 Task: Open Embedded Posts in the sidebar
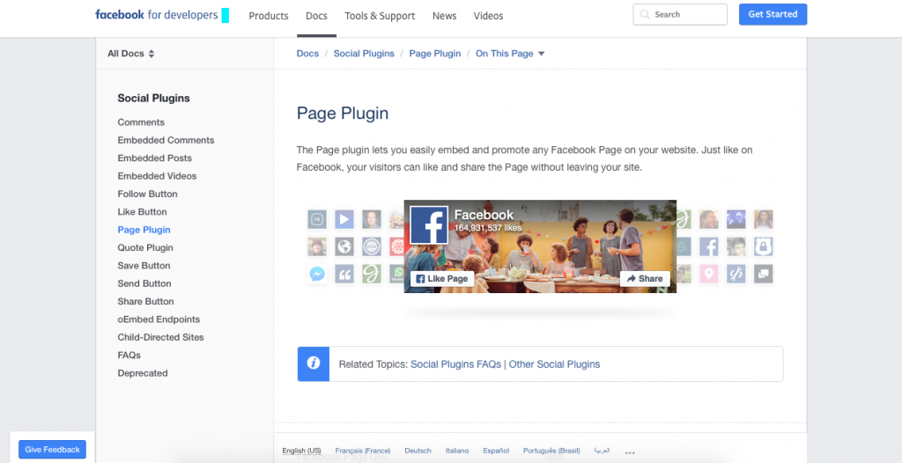[x=155, y=158]
